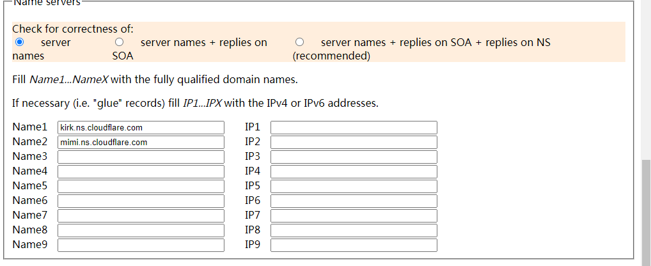The width and height of the screenshot is (651, 266).
Task: Select the Name8 input field
Action: (x=141, y=231)
